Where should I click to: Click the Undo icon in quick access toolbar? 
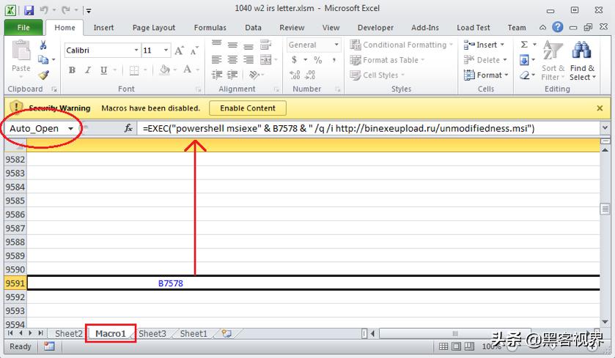44,10
